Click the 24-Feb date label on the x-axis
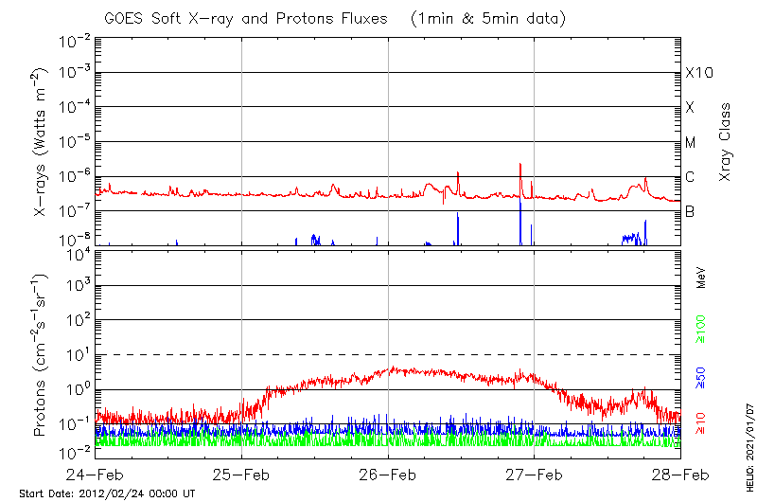The height and width of the screenshot is (502, 757). click(x=96, y=475)
